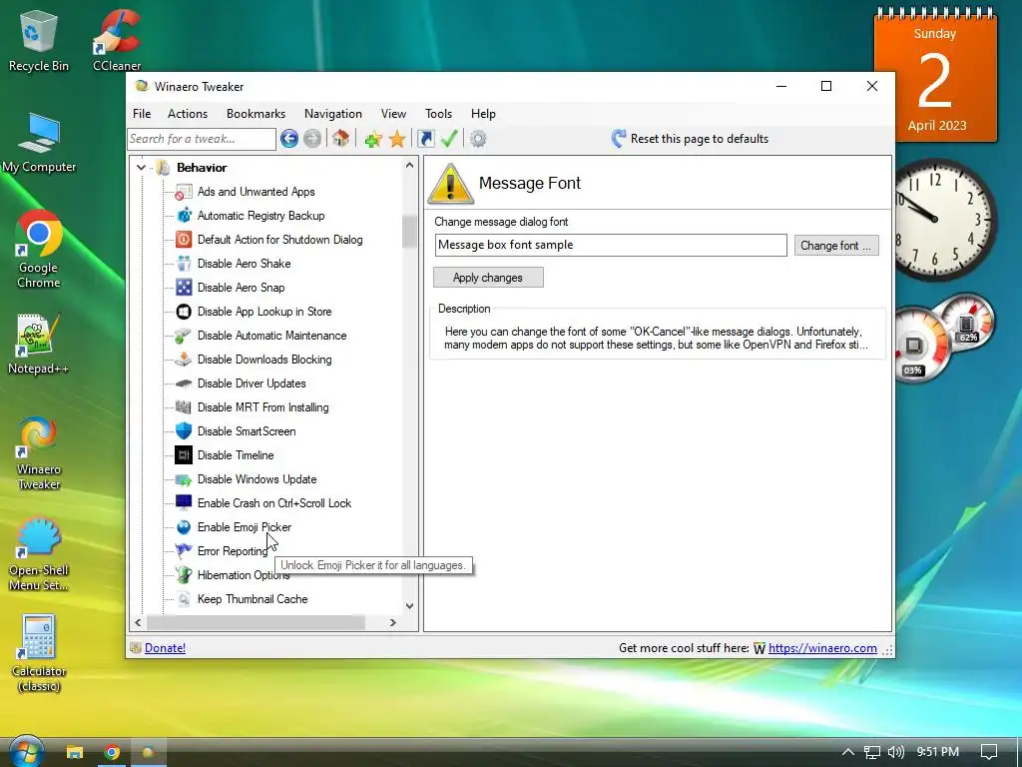Select the Recycle Bin desktop icon
The height and width of the screenshot is (767, 1022).
[x=39, y=40]
